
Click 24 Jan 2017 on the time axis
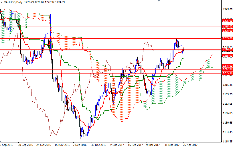pos(116,145)
